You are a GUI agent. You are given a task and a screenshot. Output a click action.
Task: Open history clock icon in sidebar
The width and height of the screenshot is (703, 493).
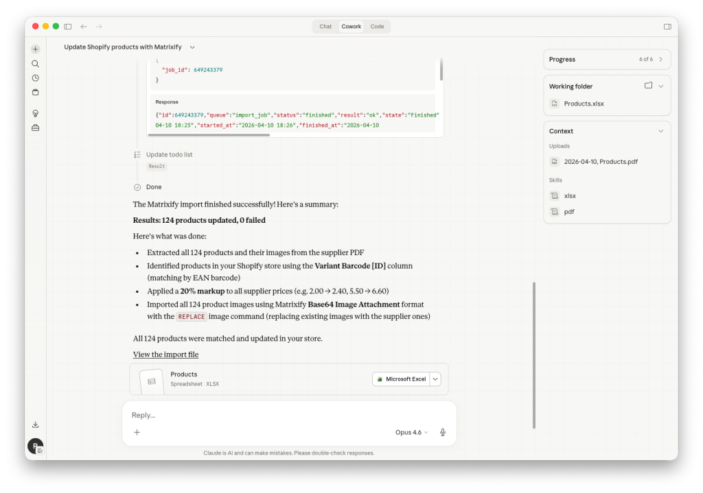(35, 78)
